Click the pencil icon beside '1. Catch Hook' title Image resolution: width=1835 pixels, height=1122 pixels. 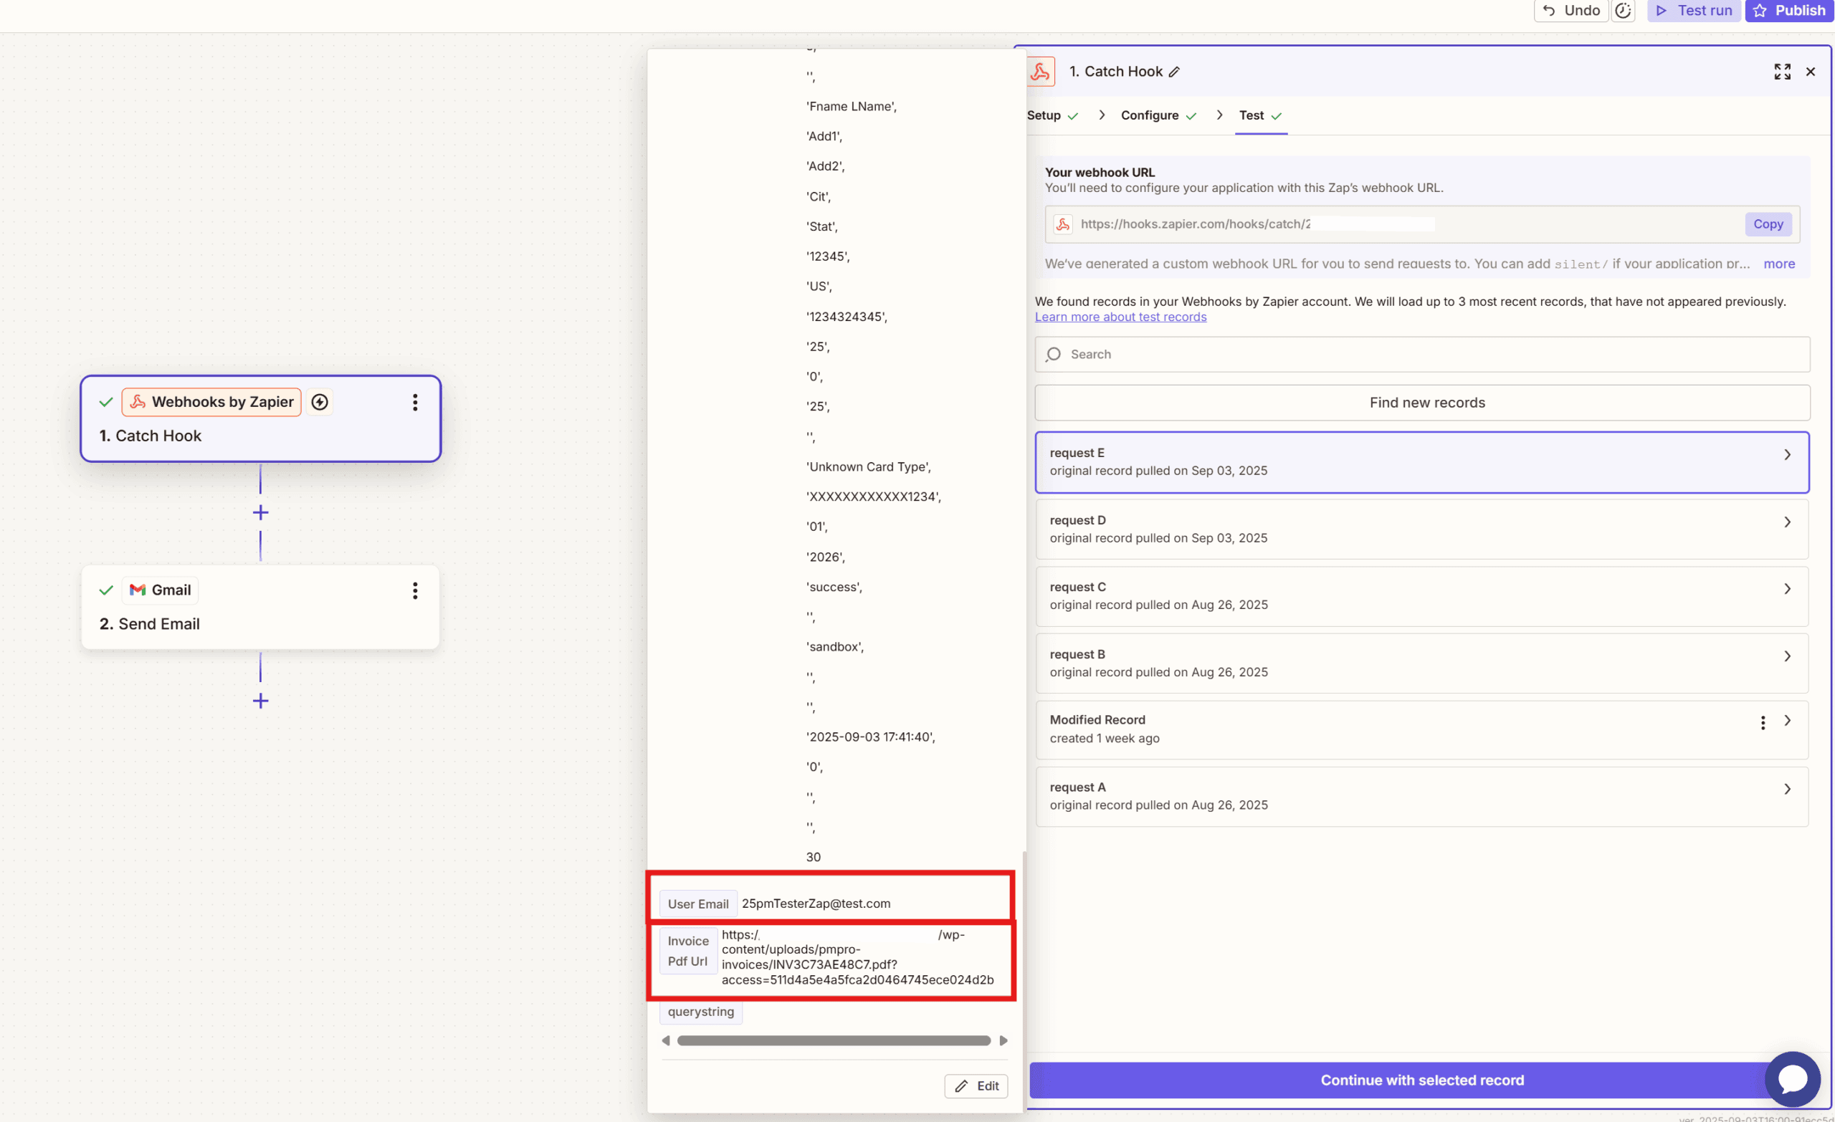pyautogui.click(x=1175, y=72)
